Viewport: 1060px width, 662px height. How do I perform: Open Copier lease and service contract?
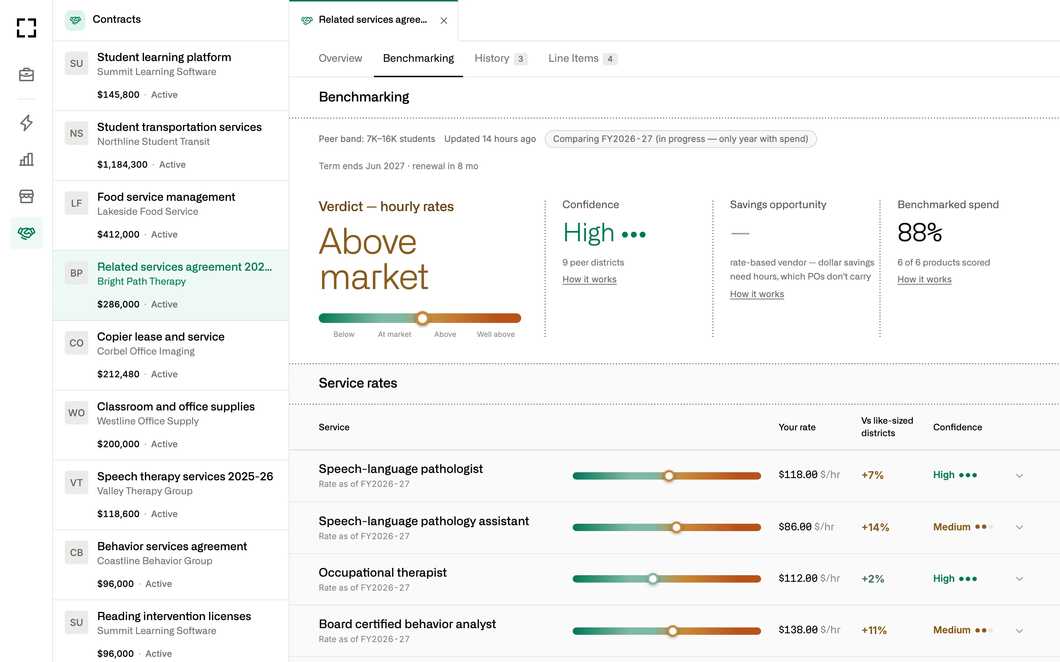(x=171, y=355)
